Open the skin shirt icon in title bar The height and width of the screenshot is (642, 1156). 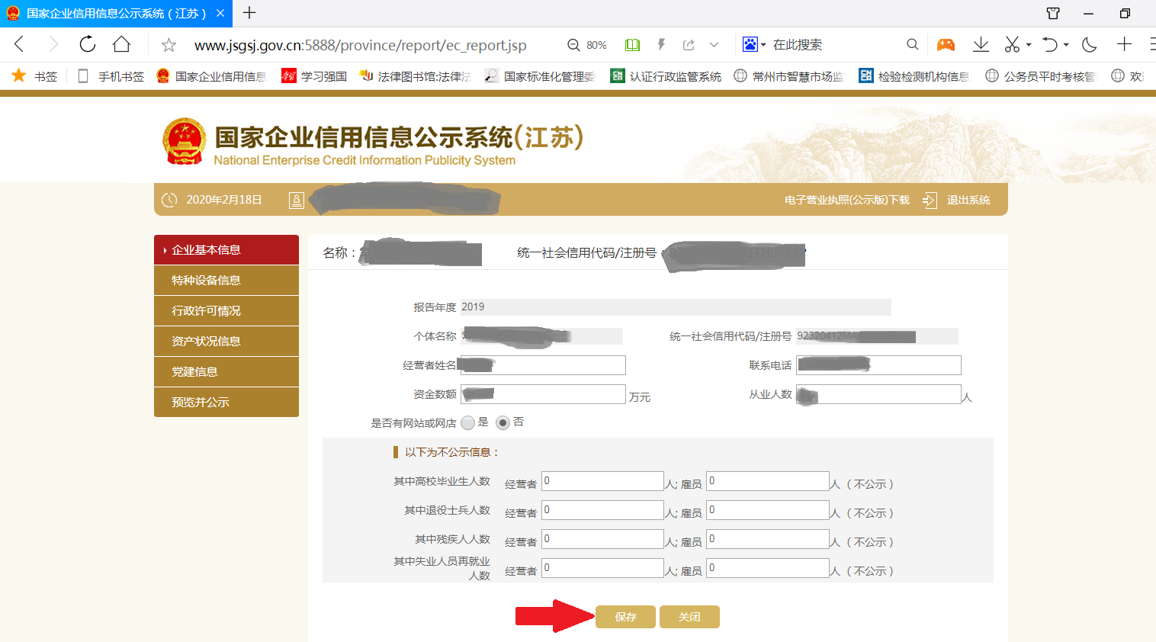[1053, 13]
